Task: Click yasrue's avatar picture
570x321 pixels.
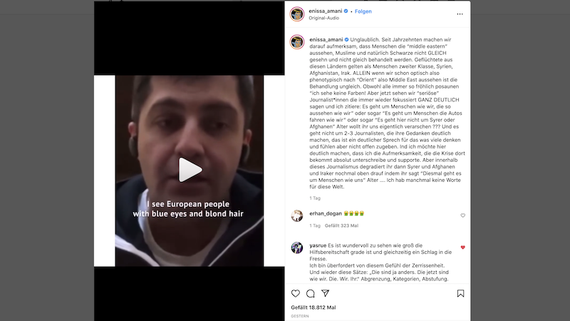Action: (x=297, y=248)
